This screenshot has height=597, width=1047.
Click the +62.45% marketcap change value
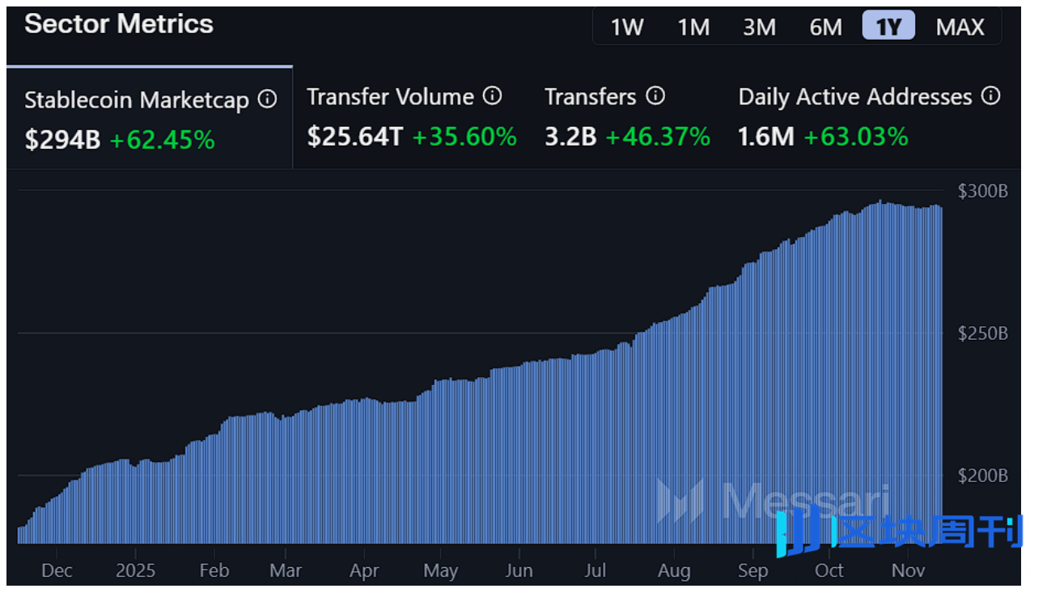point(162,141)
